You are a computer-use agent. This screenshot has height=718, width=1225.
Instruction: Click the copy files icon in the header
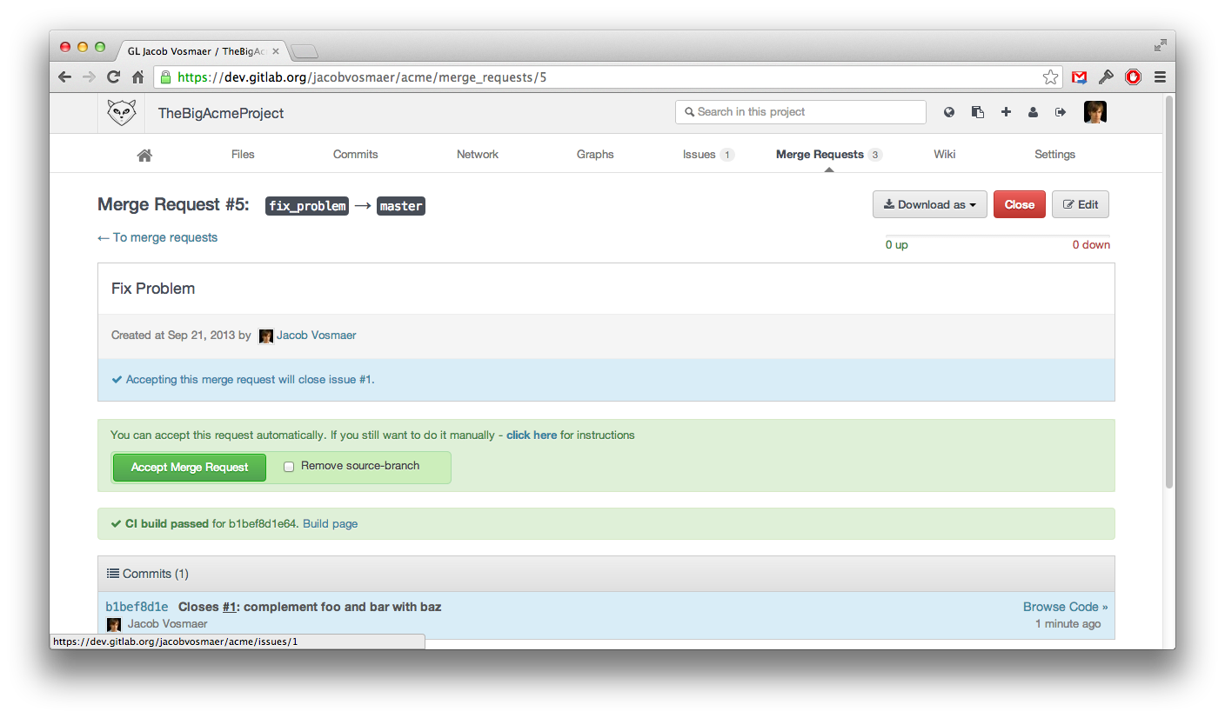(978, 111)
